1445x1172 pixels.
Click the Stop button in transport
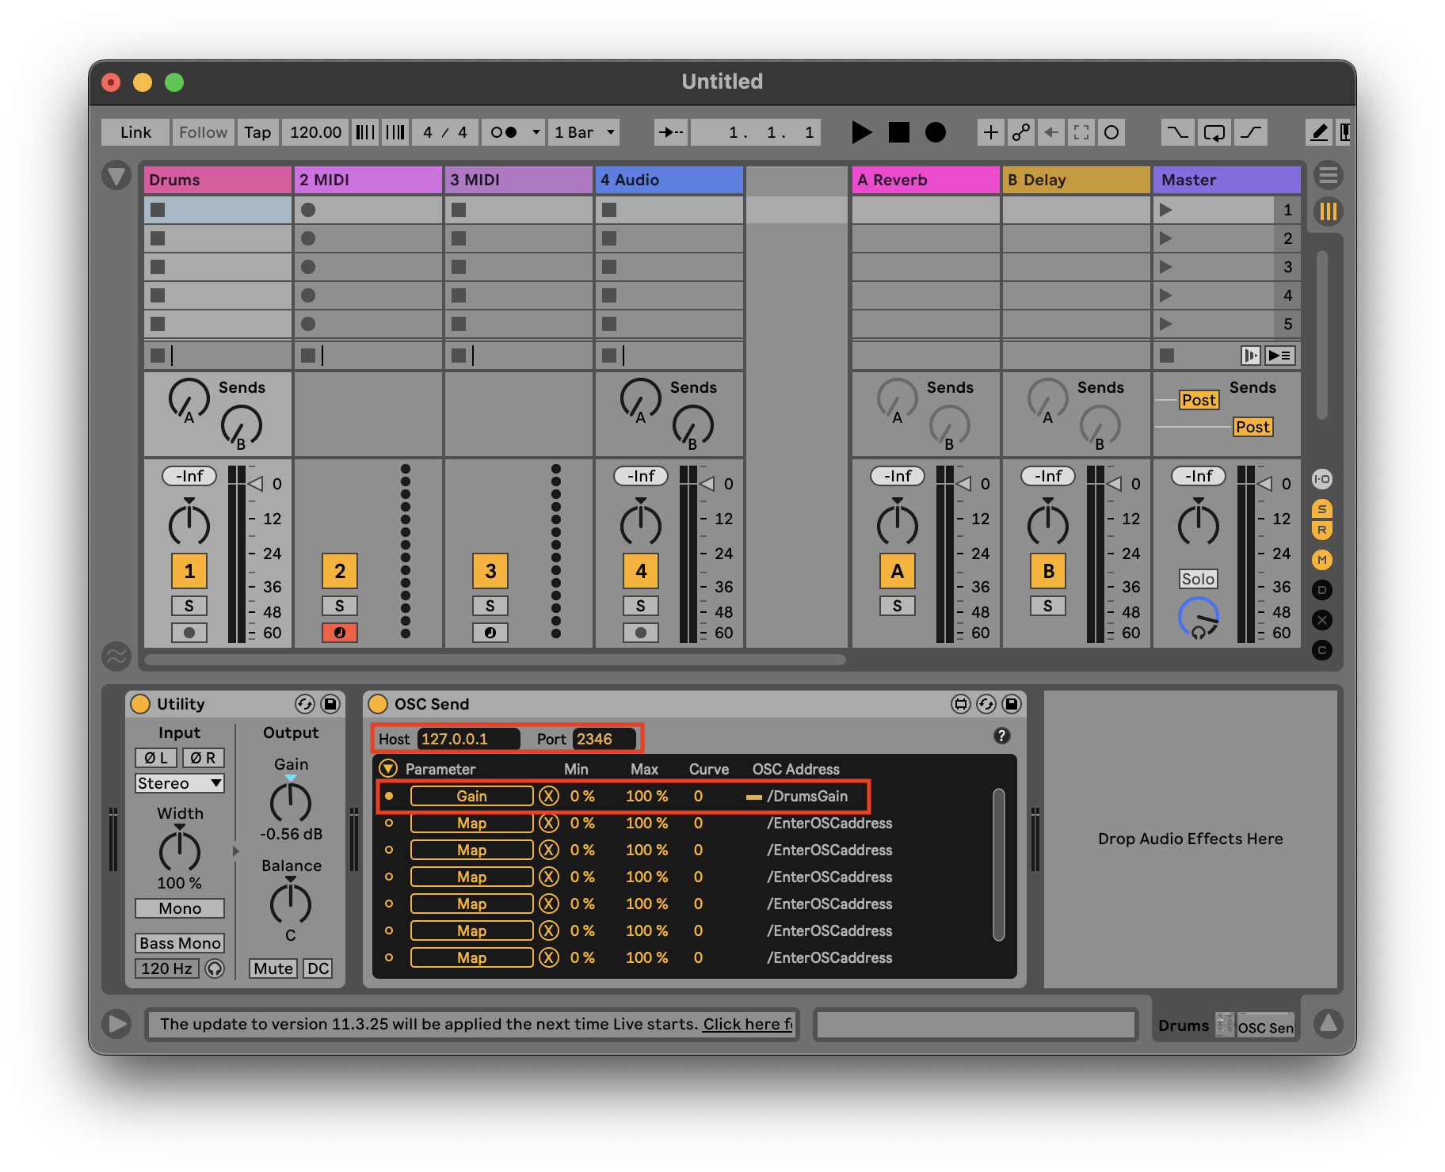click(898, 132)
